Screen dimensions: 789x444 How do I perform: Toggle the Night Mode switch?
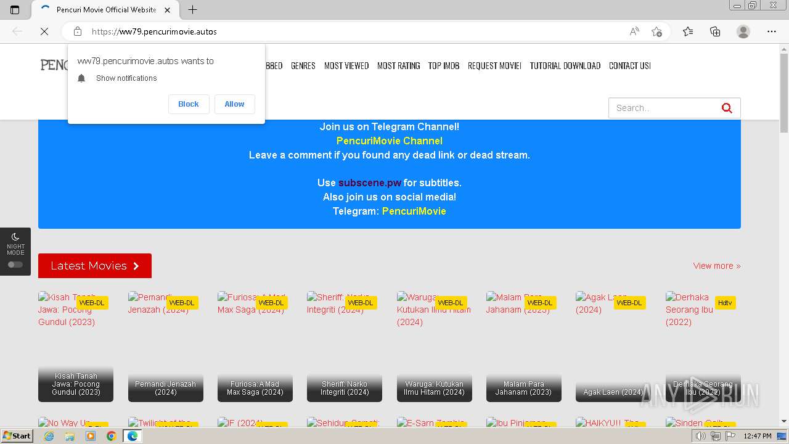[x=15, y=265]
